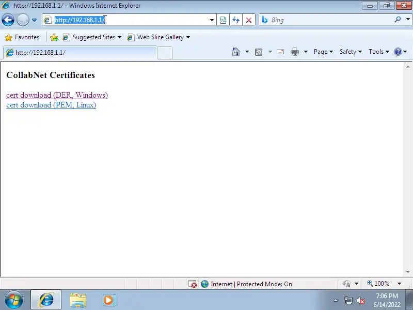Viewport: 413px width, 310px height.
Task: Click the Home icon in command bar
Action: 236,52
